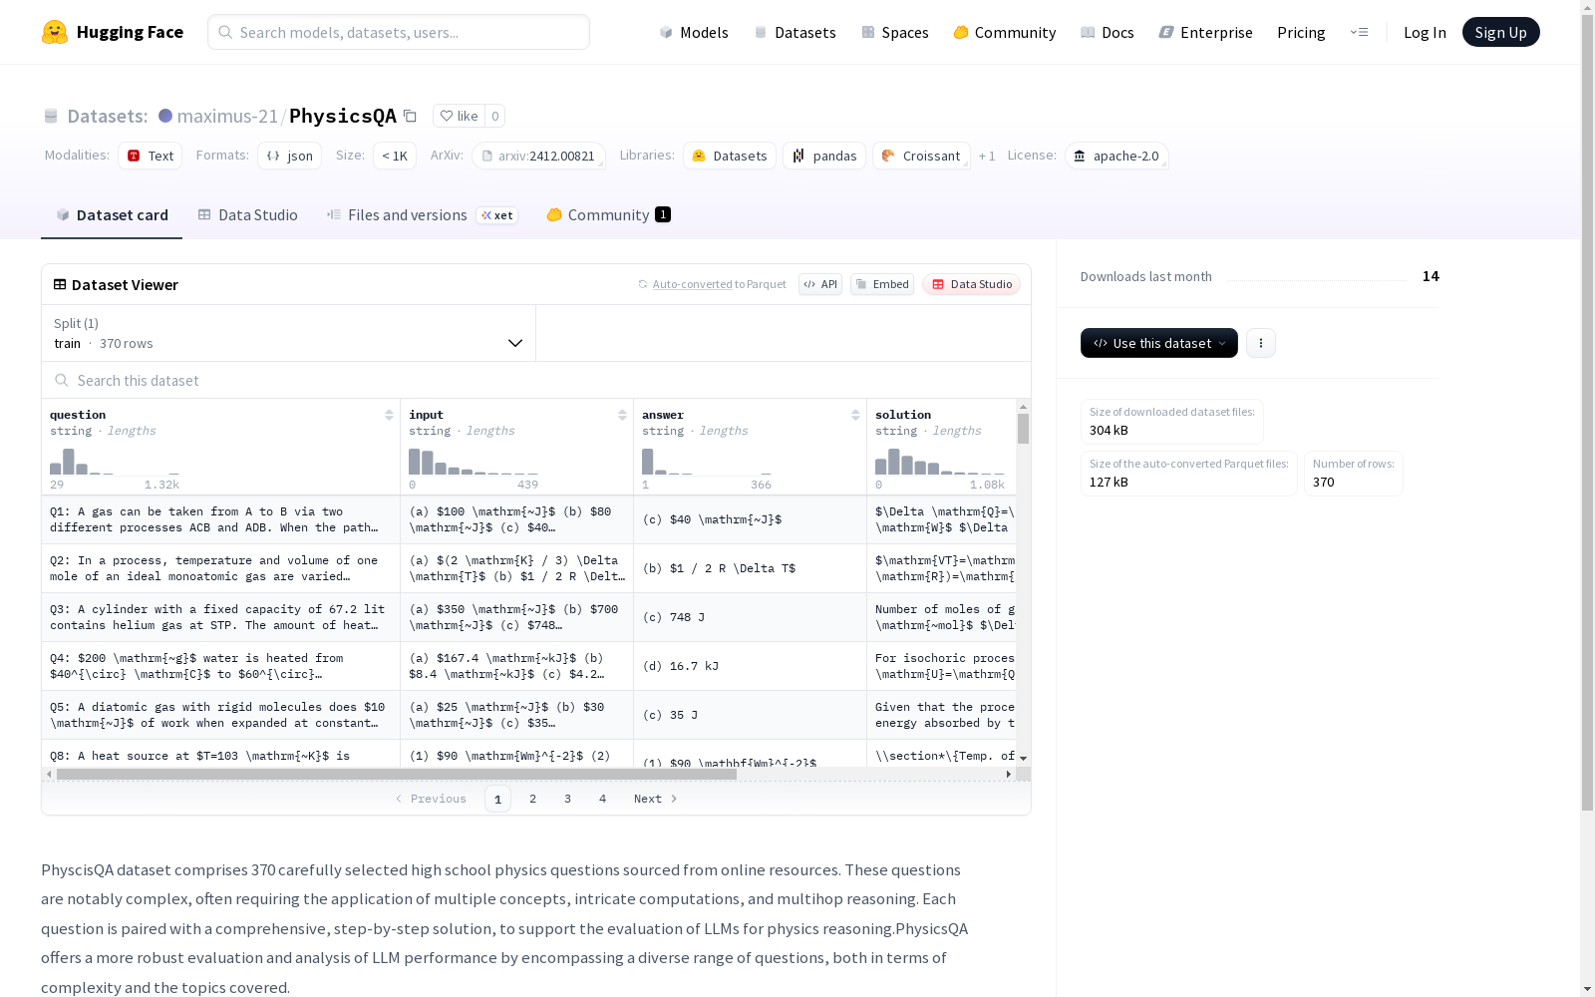Open Enterprise in the top navigation
Image resolution: width=1595 pixels, height=997 pixels.
point(1206,32)
